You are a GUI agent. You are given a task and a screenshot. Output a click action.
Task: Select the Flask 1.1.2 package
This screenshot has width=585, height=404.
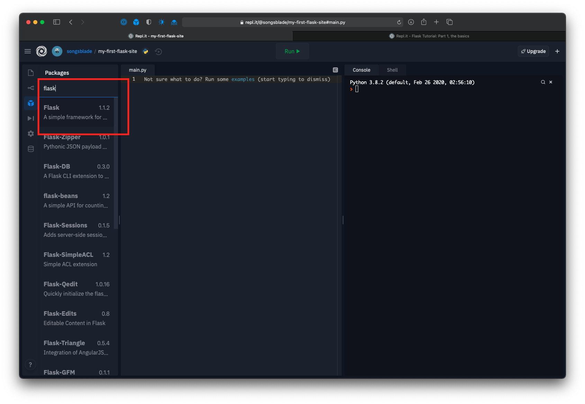(x=76, y=112)
